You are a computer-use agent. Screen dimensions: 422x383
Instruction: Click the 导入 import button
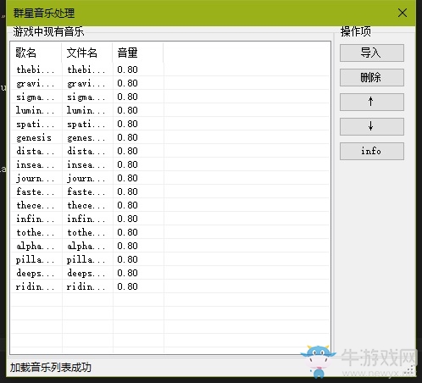372,53
